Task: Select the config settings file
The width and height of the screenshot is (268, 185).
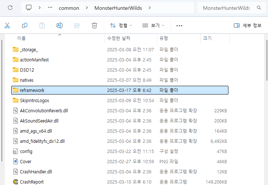Action: click(x=120, y=151)
